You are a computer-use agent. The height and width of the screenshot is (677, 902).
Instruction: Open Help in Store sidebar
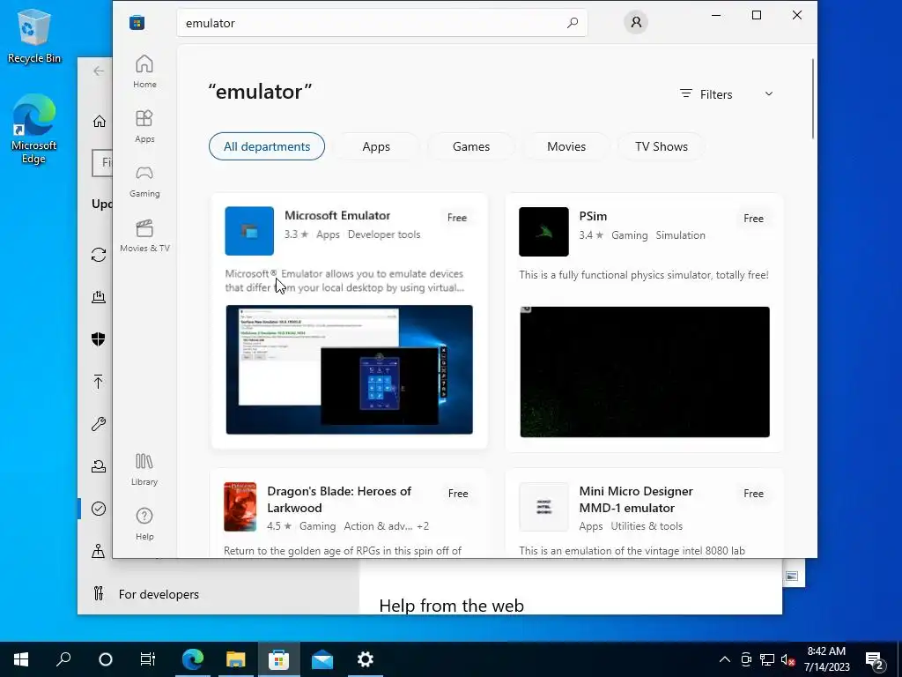click(x=144, y=524)
